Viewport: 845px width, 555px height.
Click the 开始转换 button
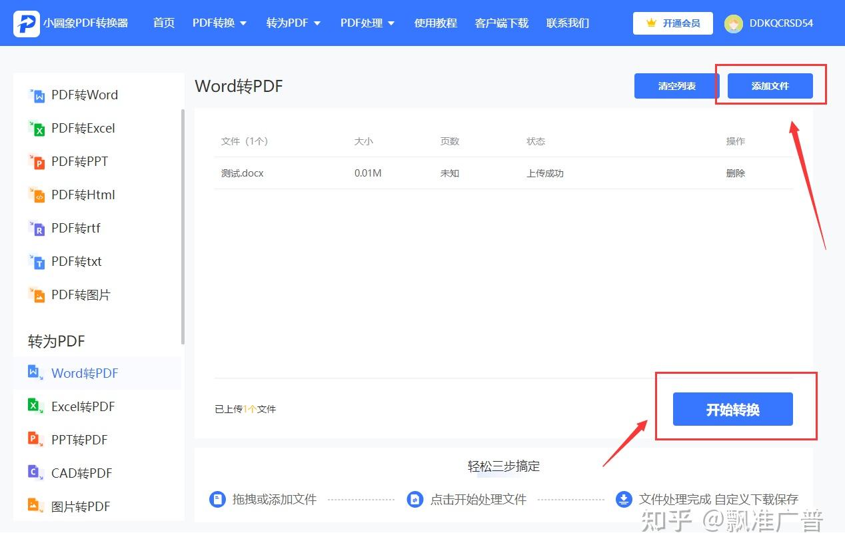click(733, 409)
